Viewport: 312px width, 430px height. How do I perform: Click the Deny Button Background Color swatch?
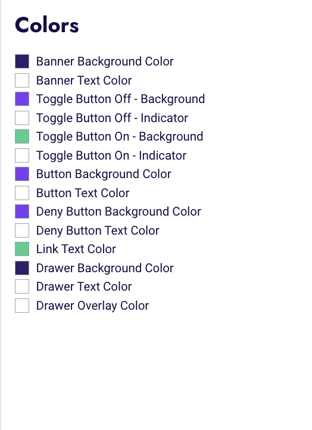coord(22,211)
